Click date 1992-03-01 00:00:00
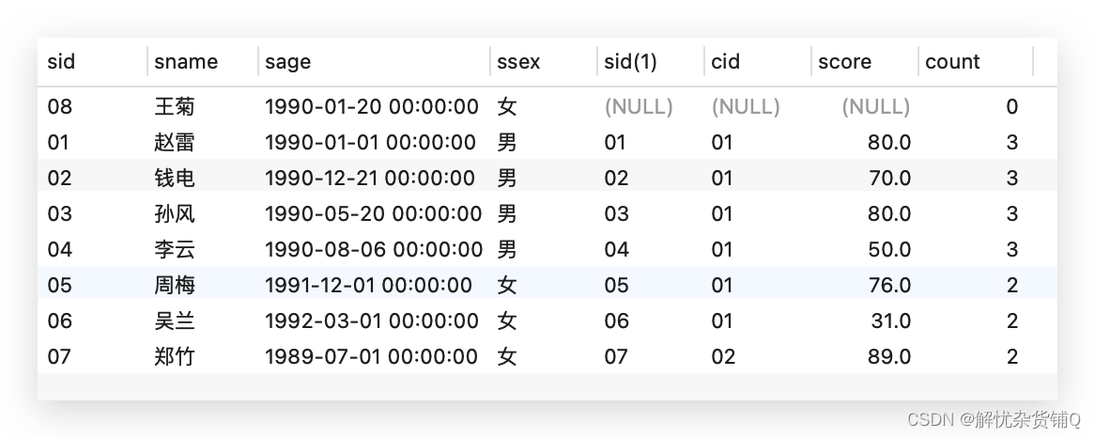 click(372, 321)
